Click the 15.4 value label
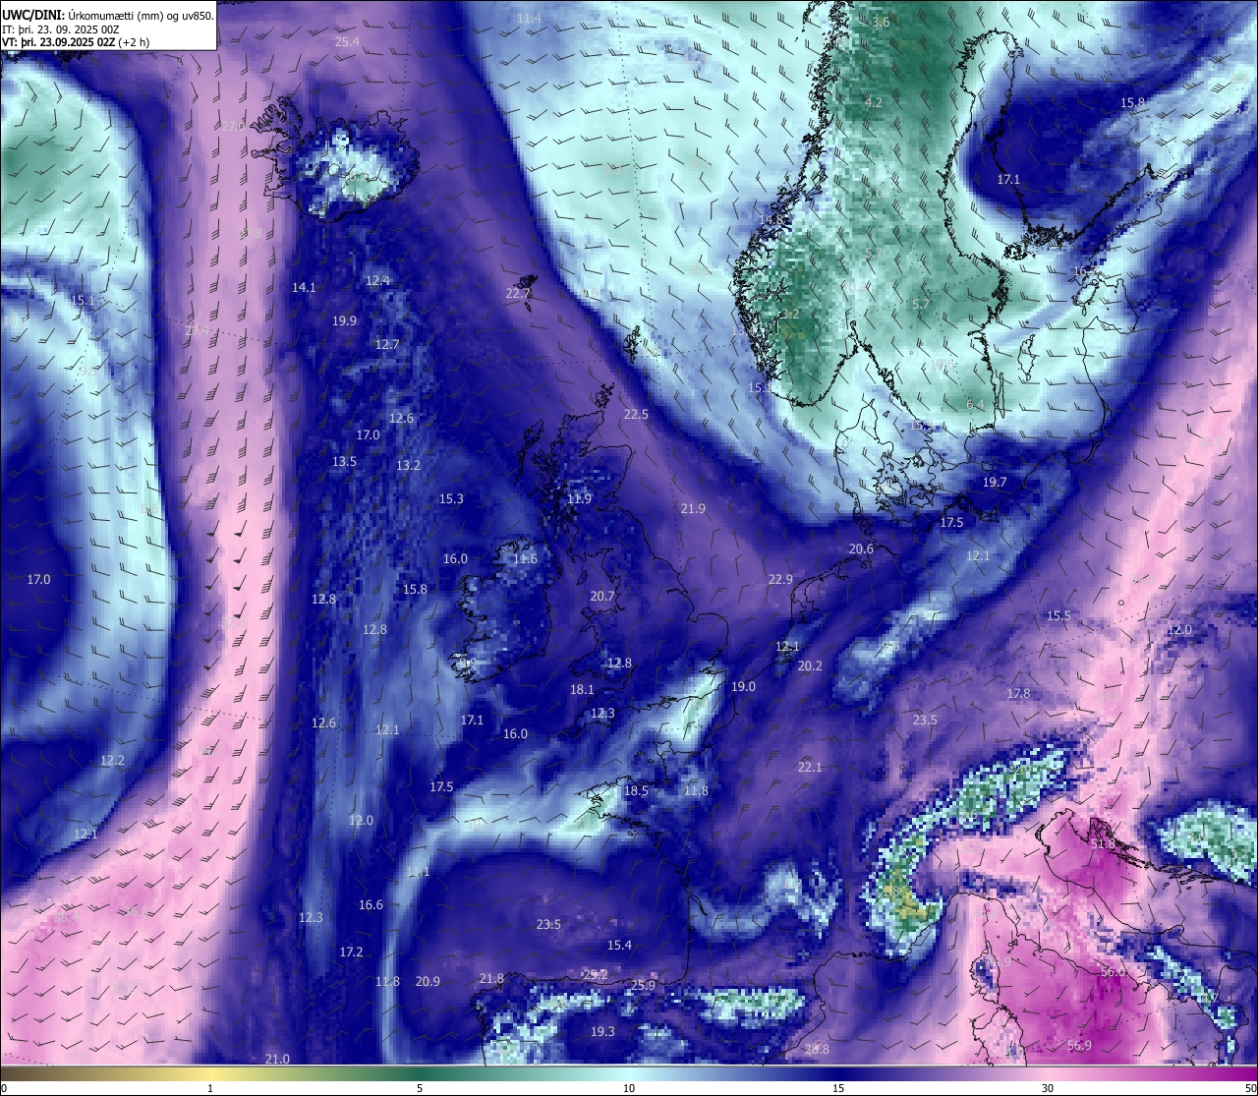This screenshot has width=1258, height=1096. tap(619, 945)
